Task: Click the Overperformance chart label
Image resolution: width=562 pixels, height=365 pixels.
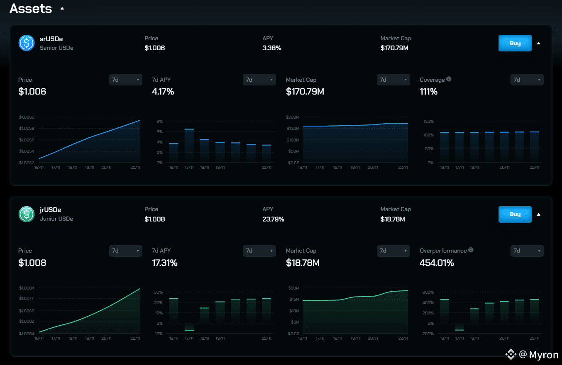Action: point(443,251)
